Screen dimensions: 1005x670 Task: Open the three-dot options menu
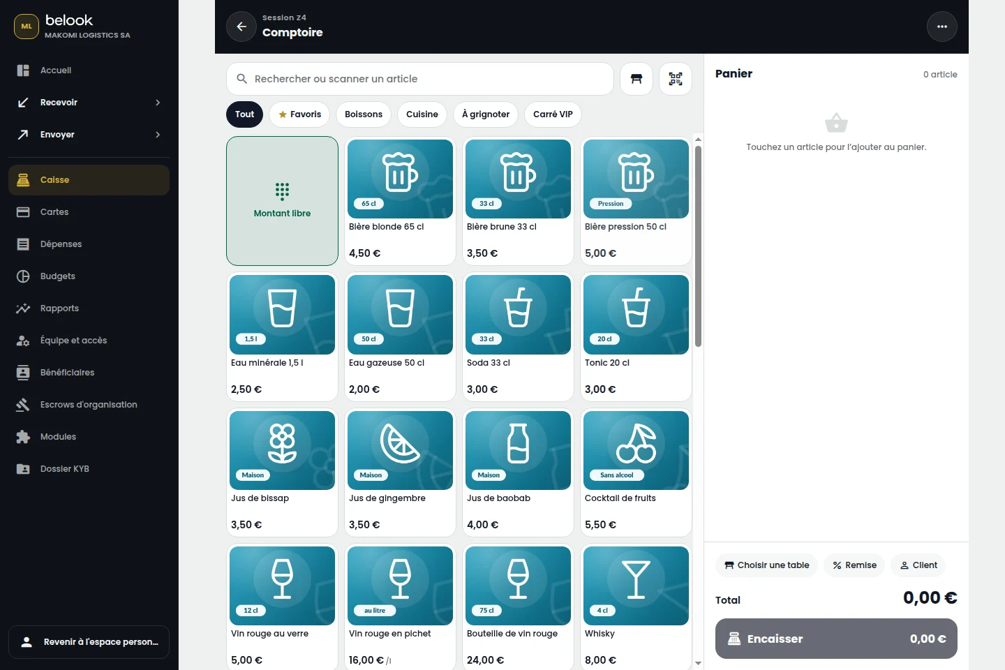click(942, 27)
